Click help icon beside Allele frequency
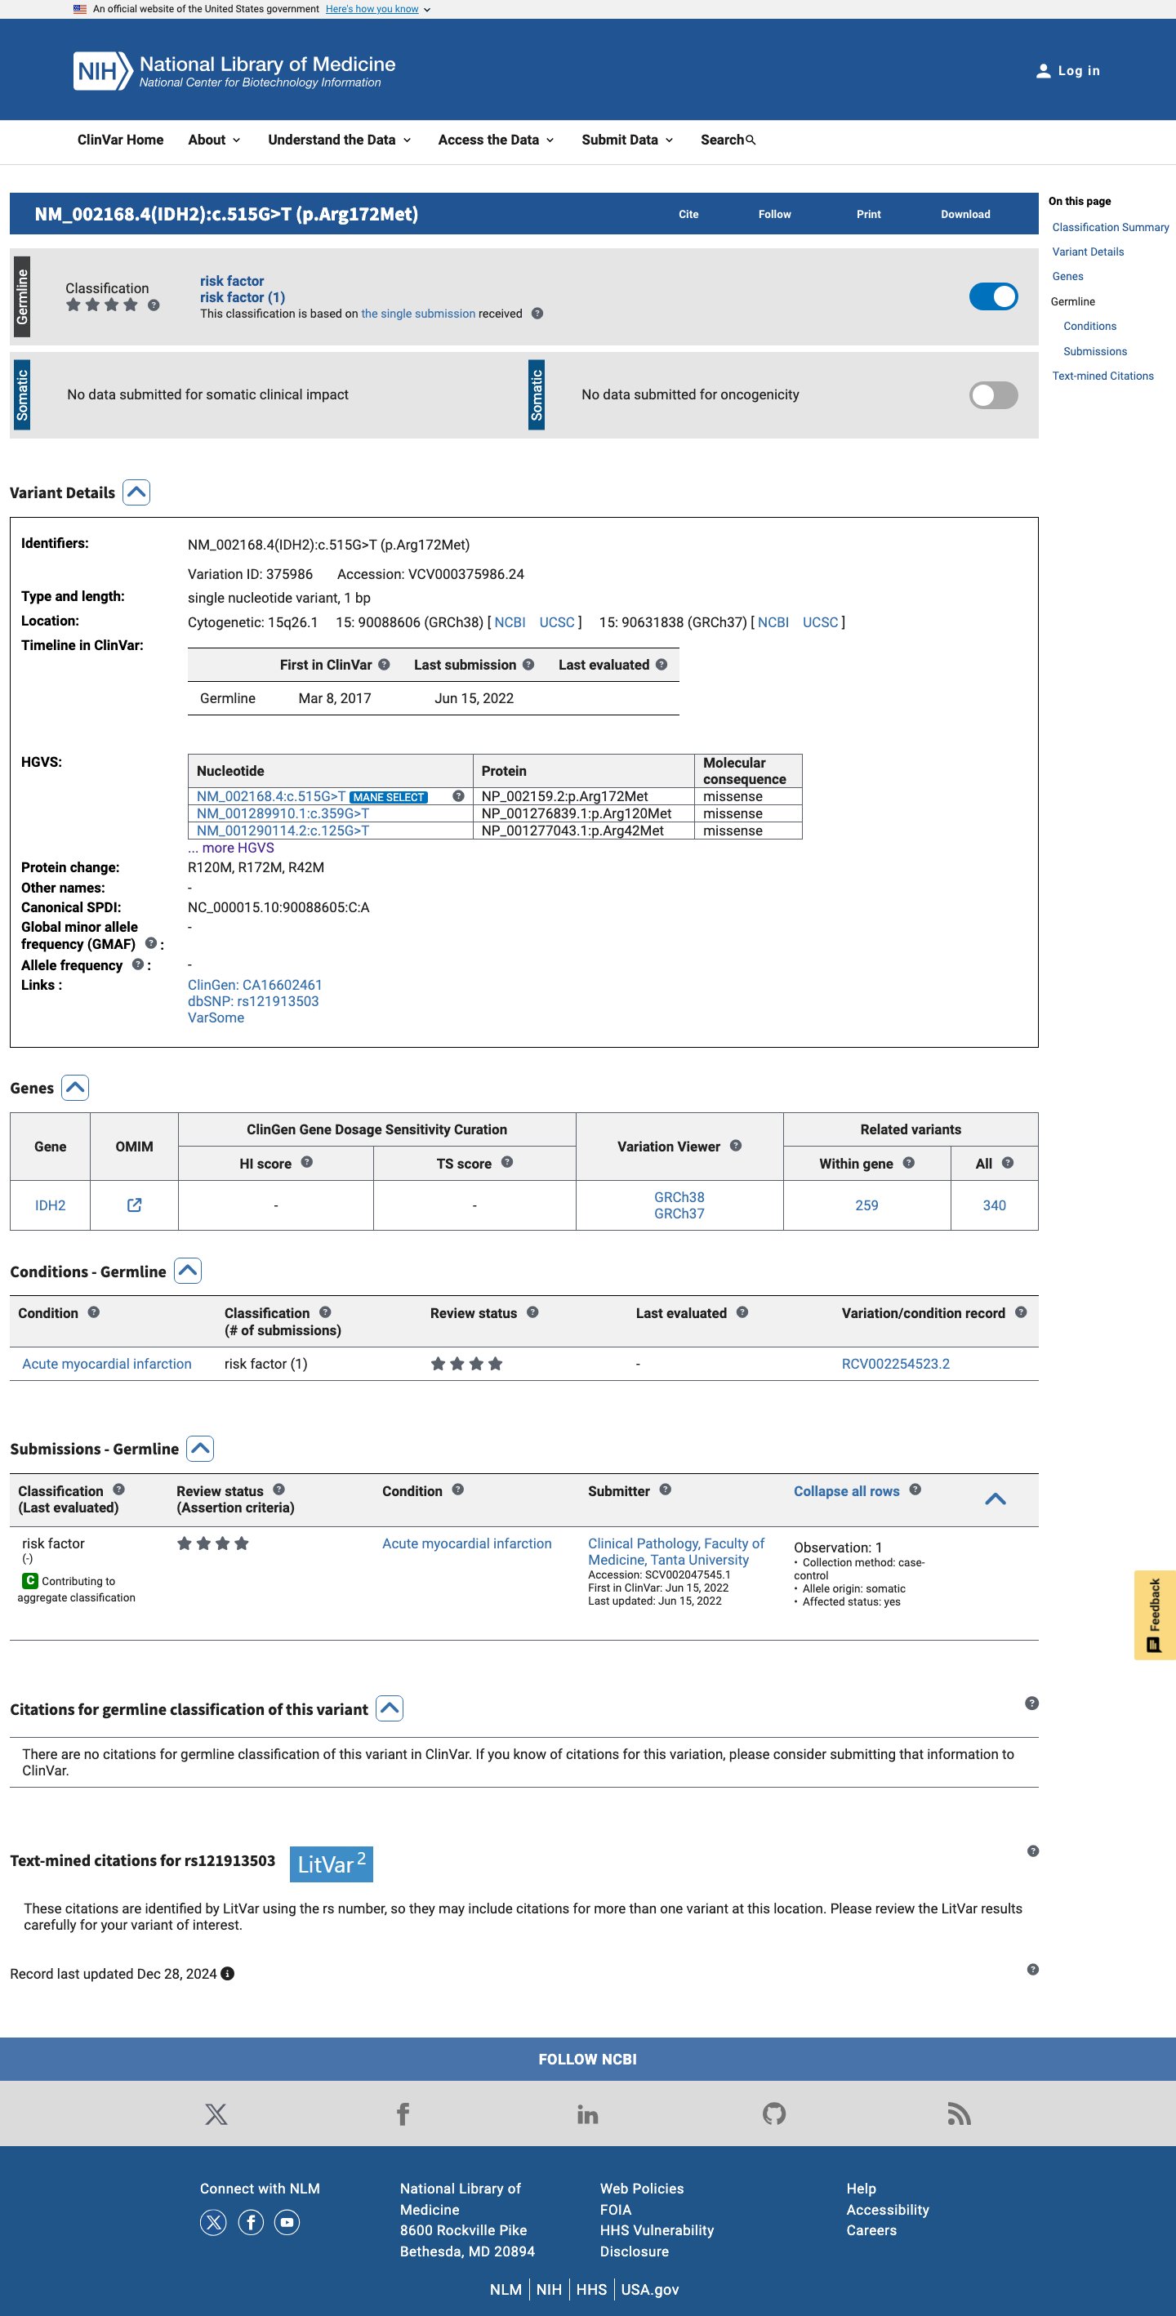1176x2316 pixels. click(x=137, y=964)
